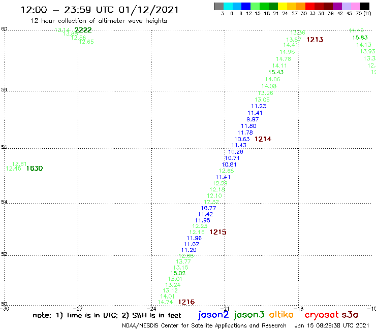This screenshot has width=376, height=330.
Task: Click the wave height value '10.77'
Action: click(x=208, y=208)
